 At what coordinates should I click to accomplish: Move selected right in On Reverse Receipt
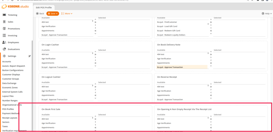point(211,90)
